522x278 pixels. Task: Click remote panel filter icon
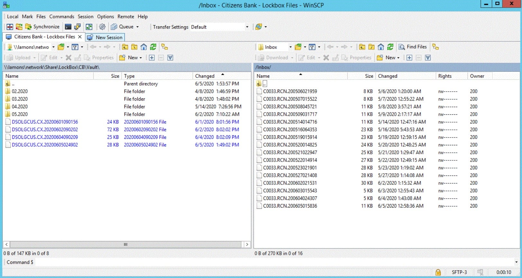click(x=312, y=47)
